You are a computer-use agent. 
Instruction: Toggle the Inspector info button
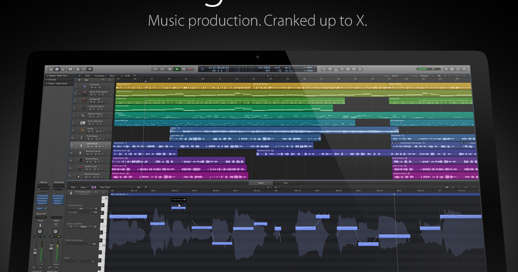57,69
